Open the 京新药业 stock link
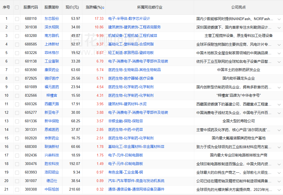Image resolution: width=283 pixels, height=195 pixels. [x=52, y=138]
